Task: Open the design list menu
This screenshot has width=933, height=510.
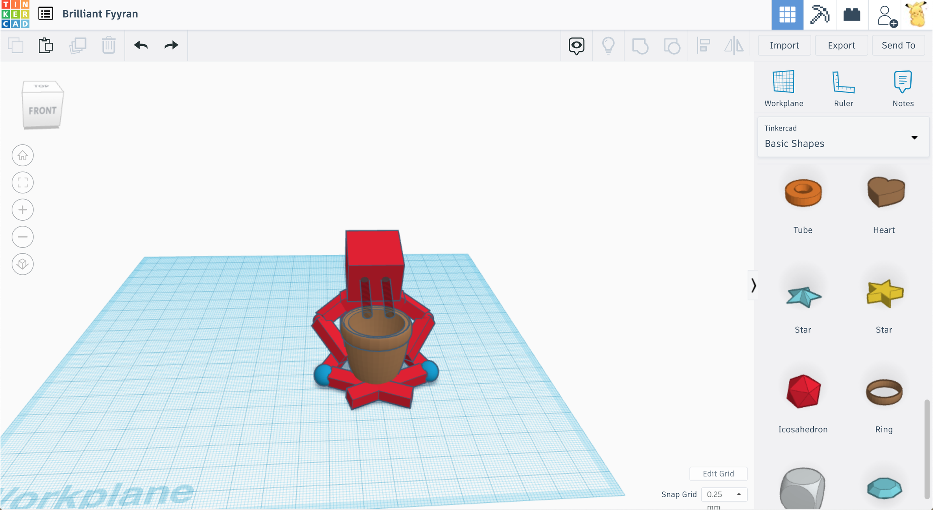Action: pyautogui.click(x=45, y=13)
